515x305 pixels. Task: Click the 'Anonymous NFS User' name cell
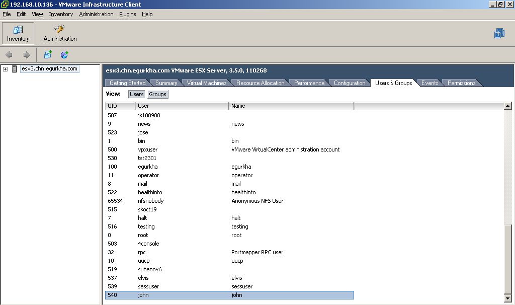[x=257, y=201]
